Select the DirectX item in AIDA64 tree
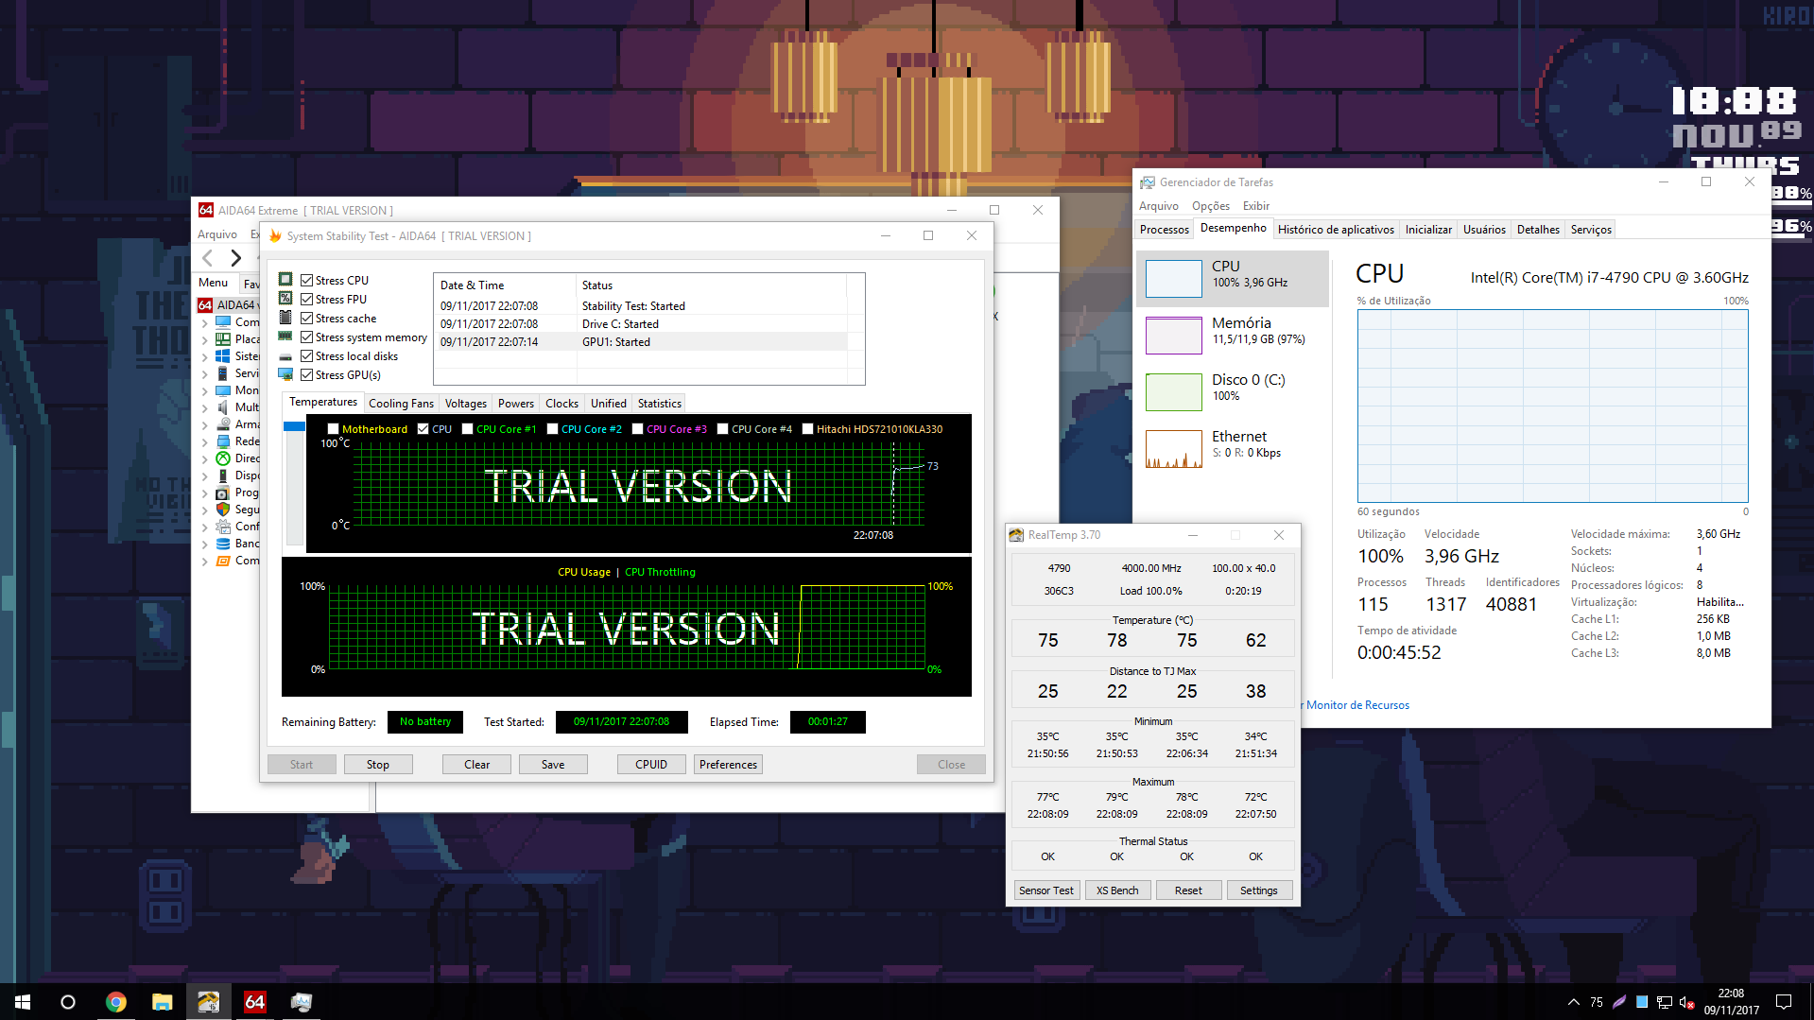Viewport: 1814px width, 1020px height. pos(238,458)
